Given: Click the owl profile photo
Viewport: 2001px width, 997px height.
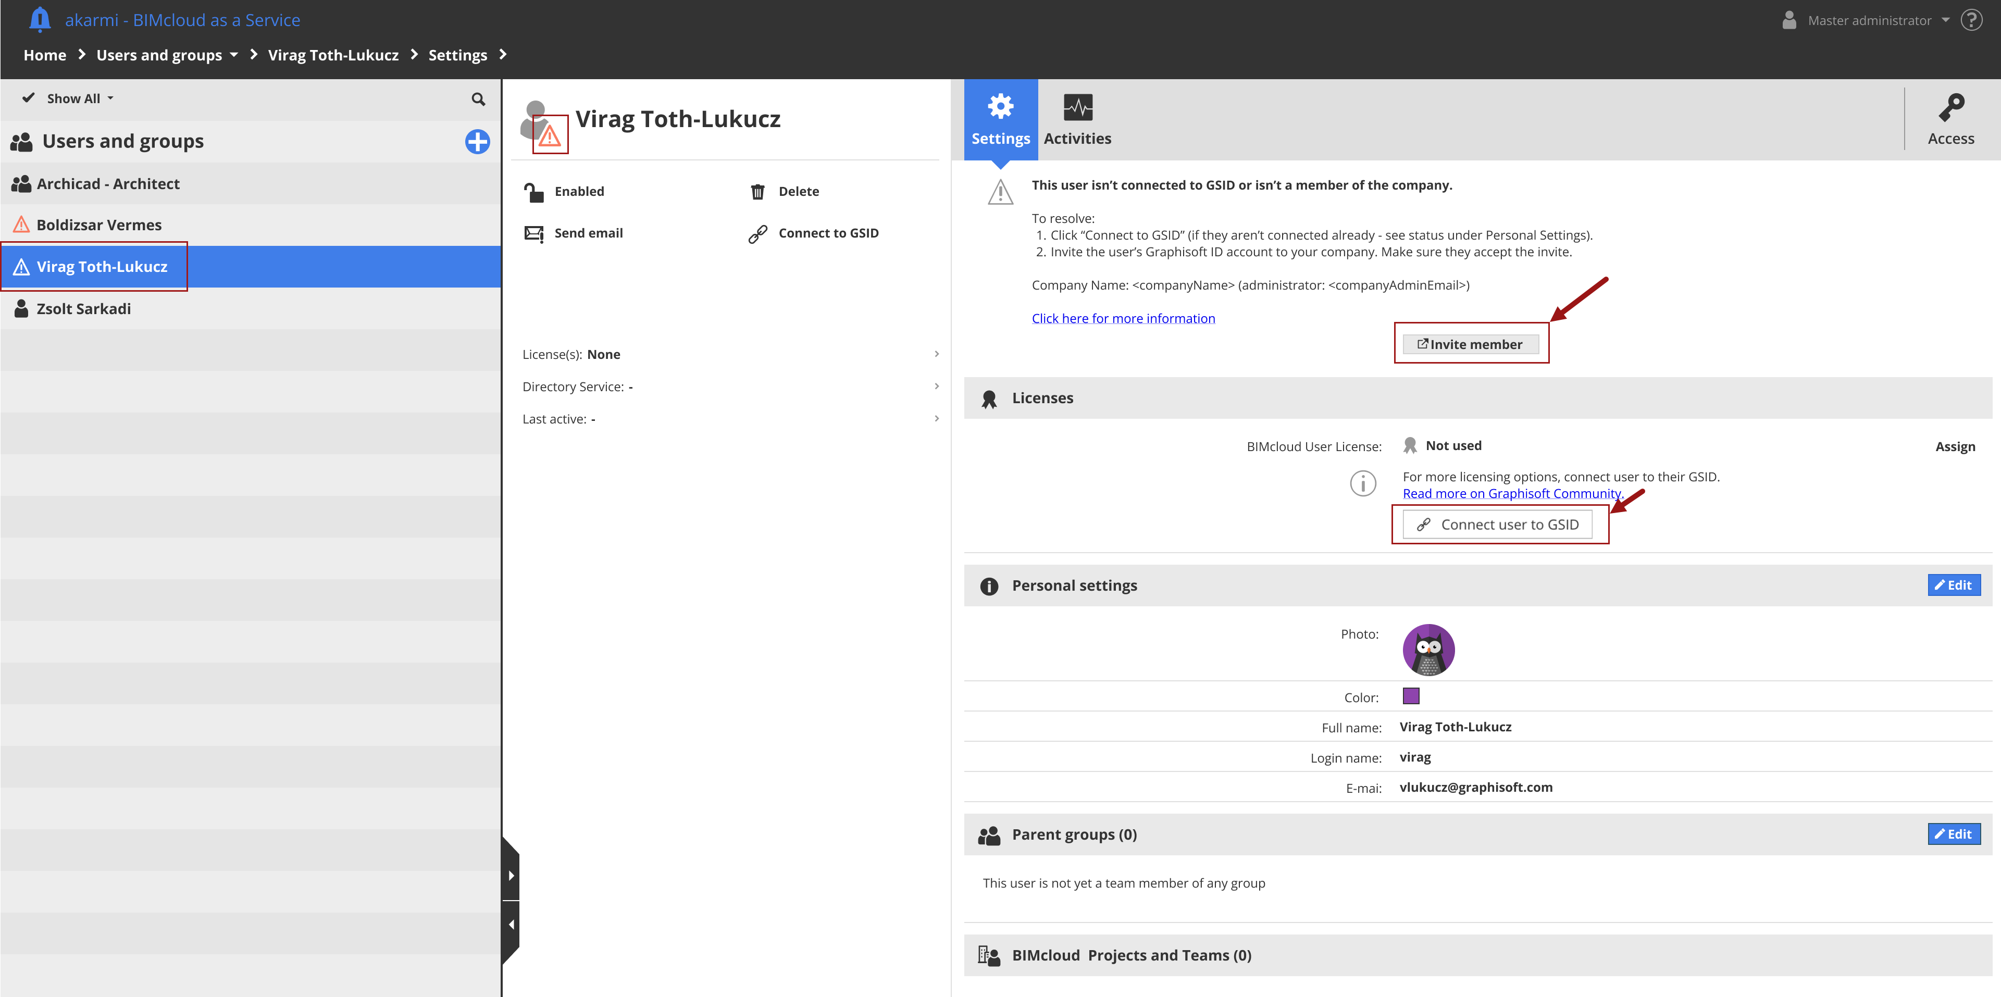Looking at the screenshot, I should (x=1428, y=649).
